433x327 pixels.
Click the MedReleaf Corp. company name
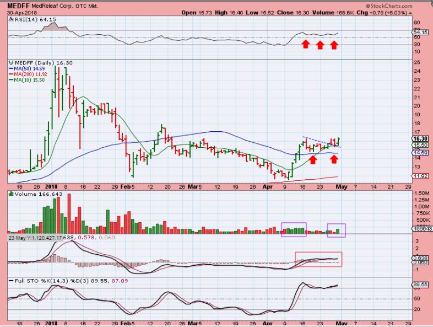click(52, 6)
